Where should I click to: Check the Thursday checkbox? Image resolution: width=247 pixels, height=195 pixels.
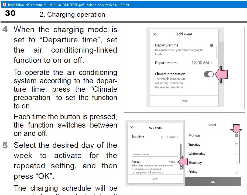(x=236, y=163)
